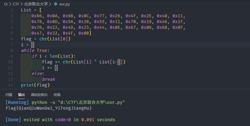Open the 终端 panel tab
This screenshot has width=250, height=126.
point(57,95)
